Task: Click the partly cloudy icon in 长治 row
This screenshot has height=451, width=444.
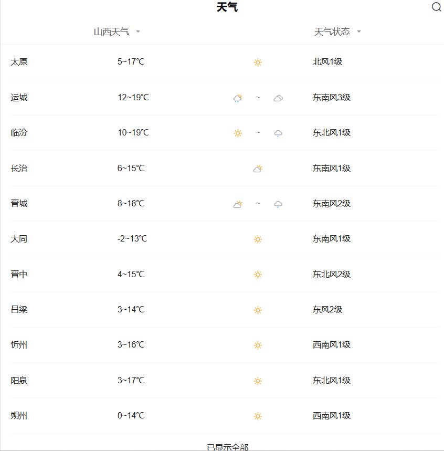Action: (258, 169)
